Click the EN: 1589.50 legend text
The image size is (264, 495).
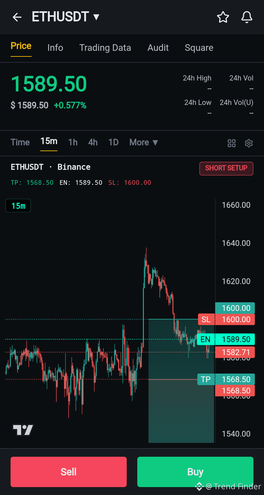(x=81, y=182)
